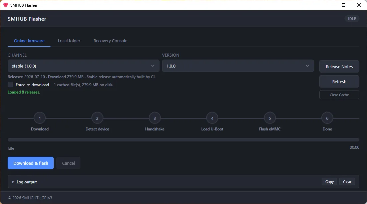Screen dimensions: 367x204
Task: Open the Release Notes
Action: (x=339, y=67)
